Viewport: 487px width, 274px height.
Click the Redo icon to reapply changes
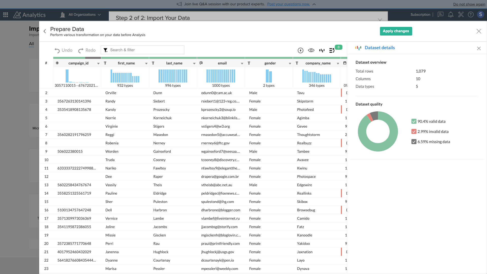pyautogui.click(x=81, y=50)
